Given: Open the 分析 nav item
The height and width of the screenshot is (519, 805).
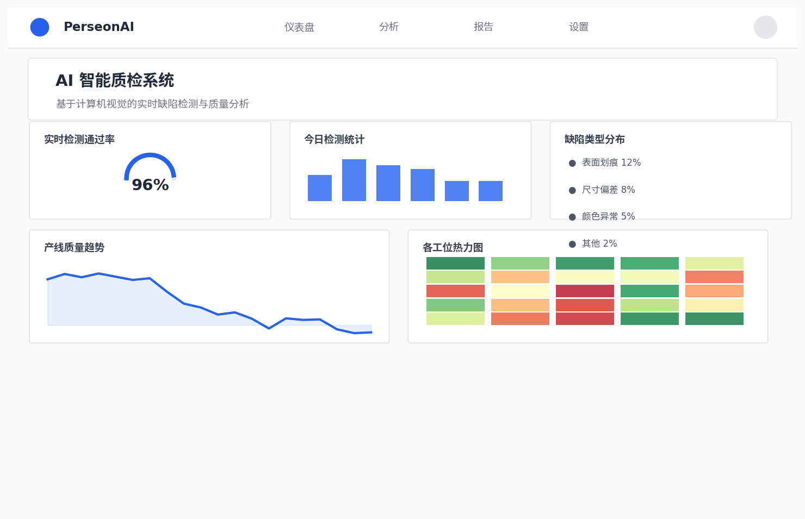Looking at the screenshot, I should 389,27.
